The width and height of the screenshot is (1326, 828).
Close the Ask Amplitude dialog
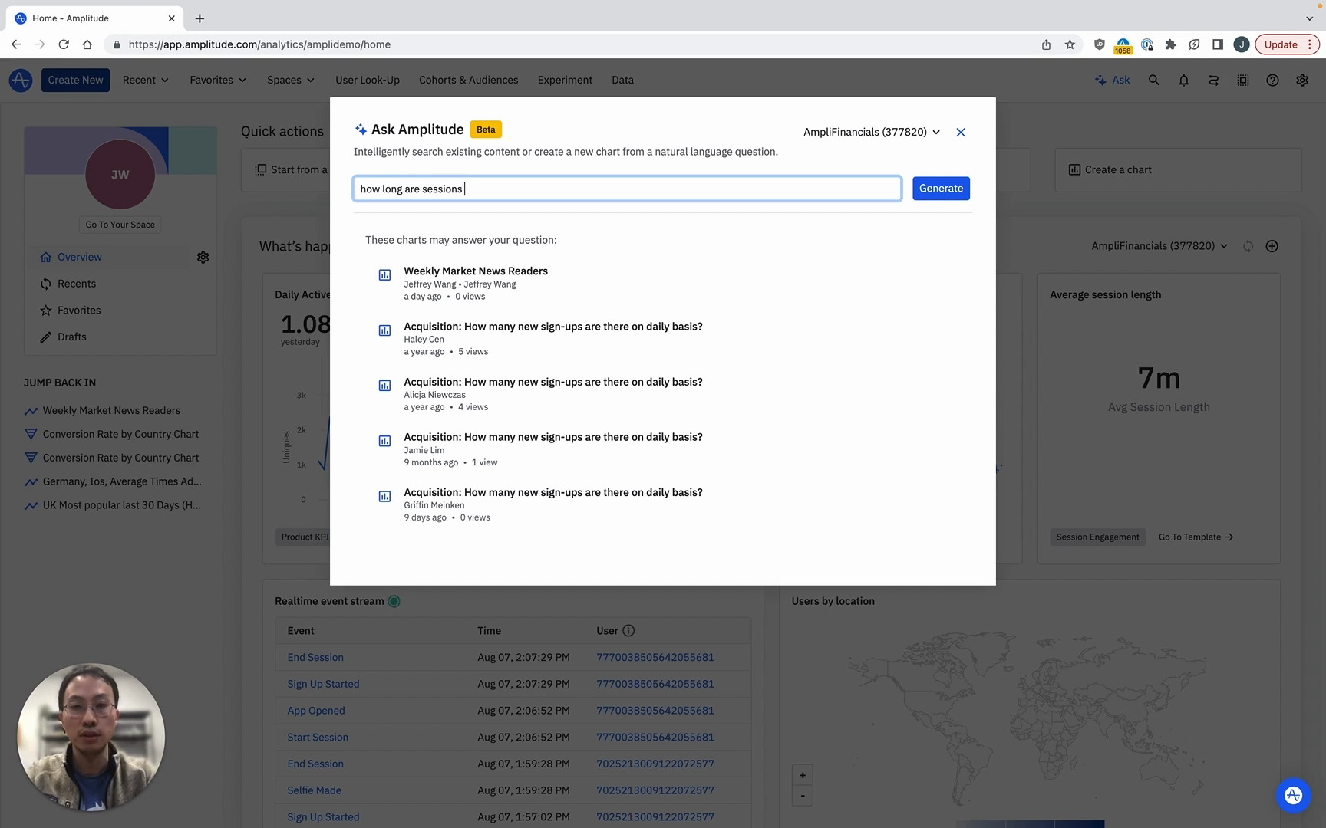tap(960, 133)
